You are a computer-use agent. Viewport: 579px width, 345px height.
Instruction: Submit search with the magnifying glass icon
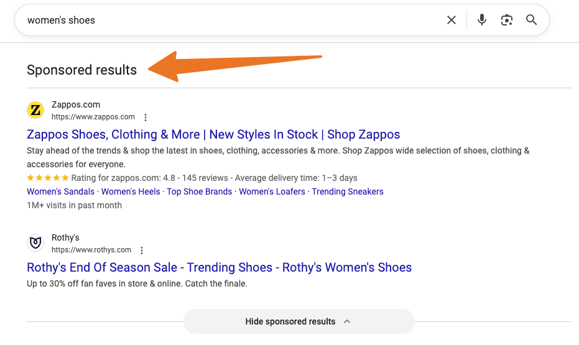[531, 20]
